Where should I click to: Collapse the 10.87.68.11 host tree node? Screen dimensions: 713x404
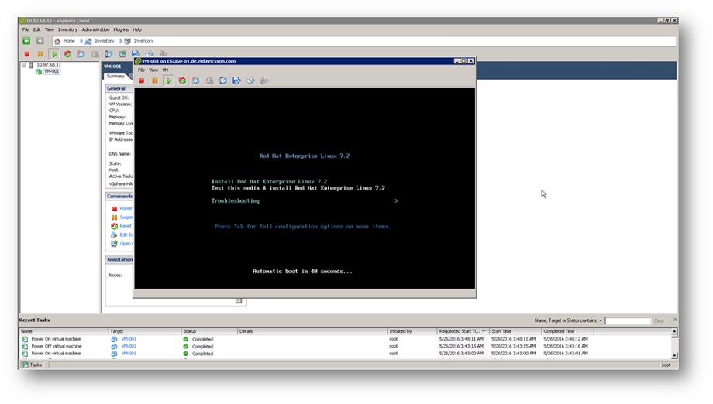pyautogui.click(x=23, y=65)
